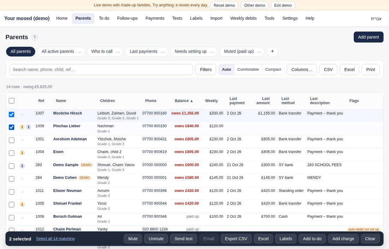This screenshot has height=249, width=389.
Task: Open the options dots on Muted (paid up)
Action: [x=259, y=52]
